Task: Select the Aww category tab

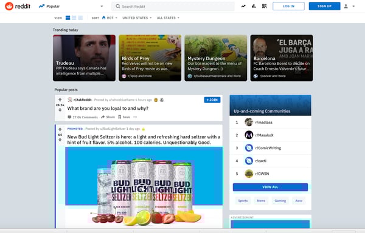Action: (299, 201)
